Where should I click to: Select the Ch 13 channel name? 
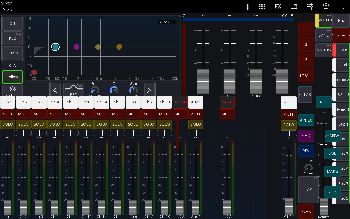pyautogui.click(x=165, y=102)
